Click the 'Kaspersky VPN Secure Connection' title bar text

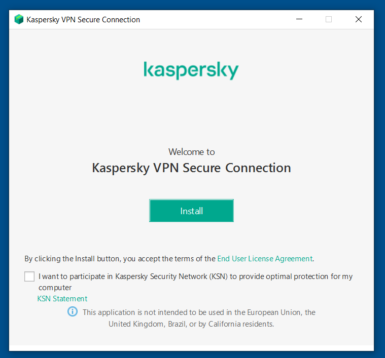click(83, 20)
